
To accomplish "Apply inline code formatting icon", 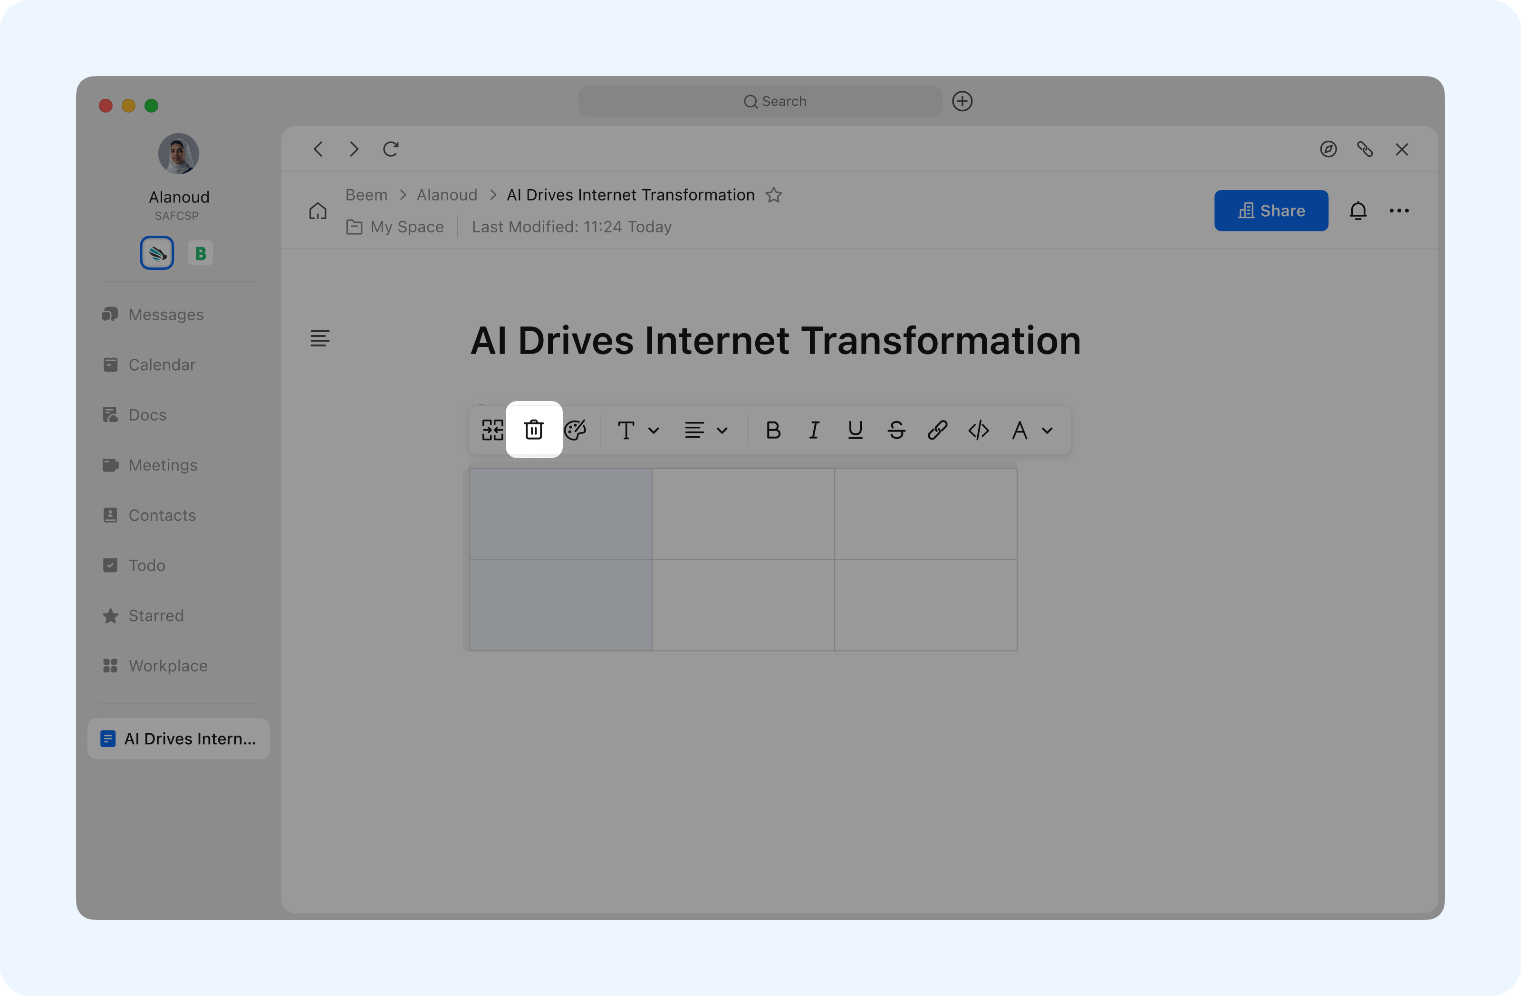I will 978,430.
